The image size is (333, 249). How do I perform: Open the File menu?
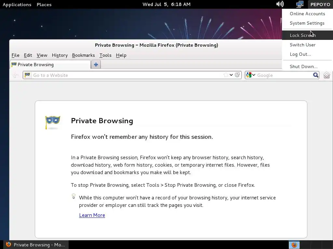coord(15,55)
